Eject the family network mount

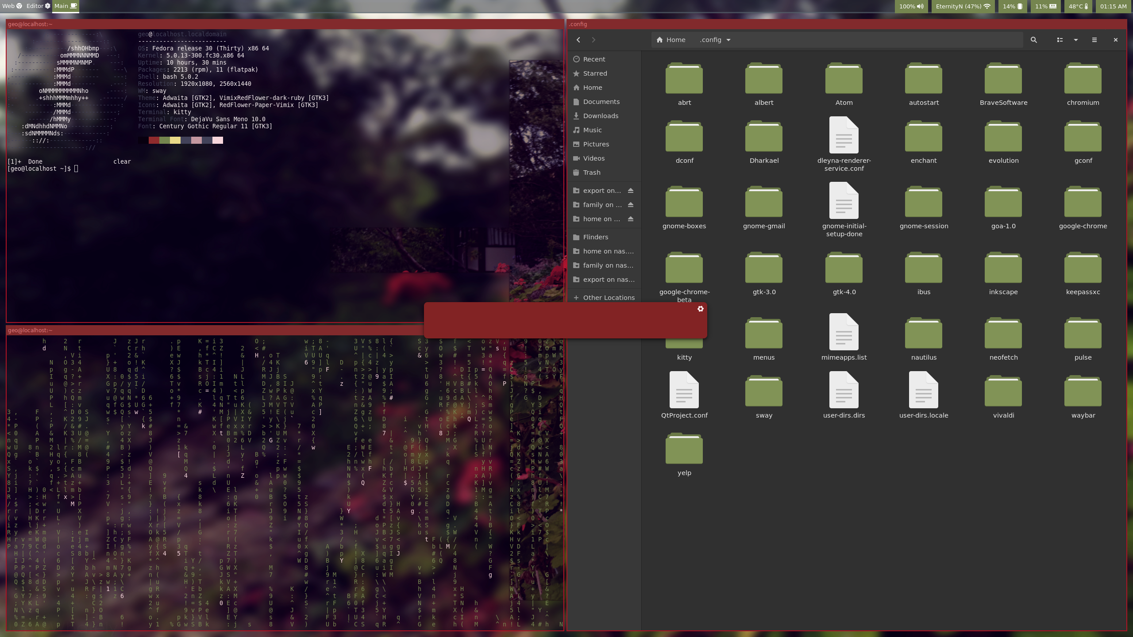tap(631, 205)
